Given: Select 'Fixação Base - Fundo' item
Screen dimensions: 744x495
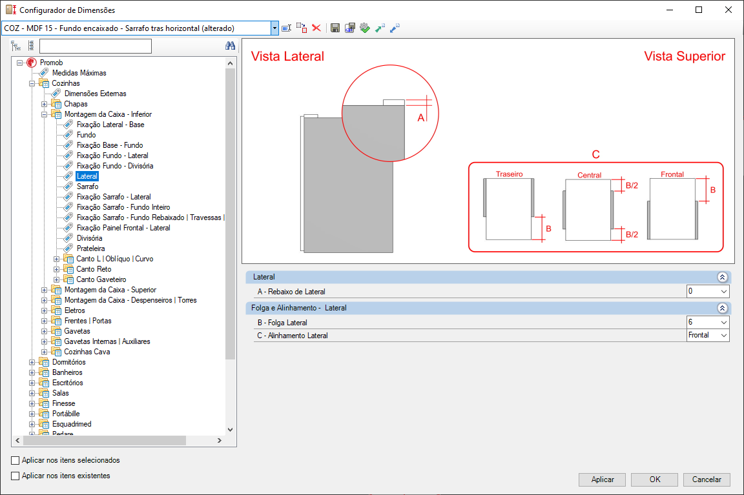Looking at the screenshot, I should [x=110, y=146].
